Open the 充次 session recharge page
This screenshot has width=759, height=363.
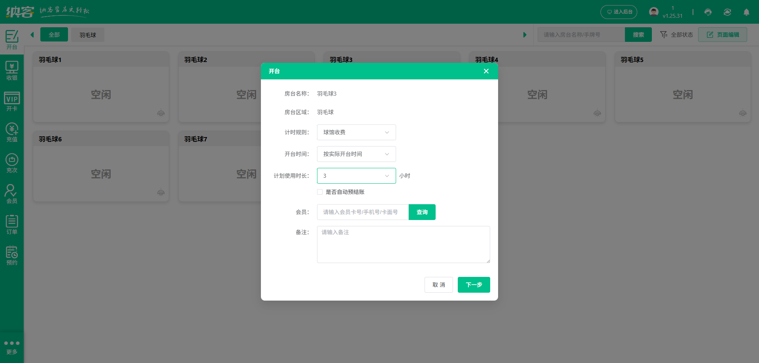[x=12, y=163]
